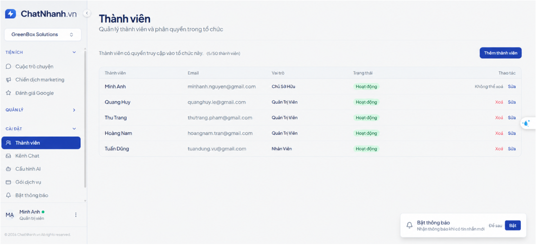Click the Minh Anh name in sidebar footer
The width and height of the screenshot is (537, 245).
[x=30, y=212]
